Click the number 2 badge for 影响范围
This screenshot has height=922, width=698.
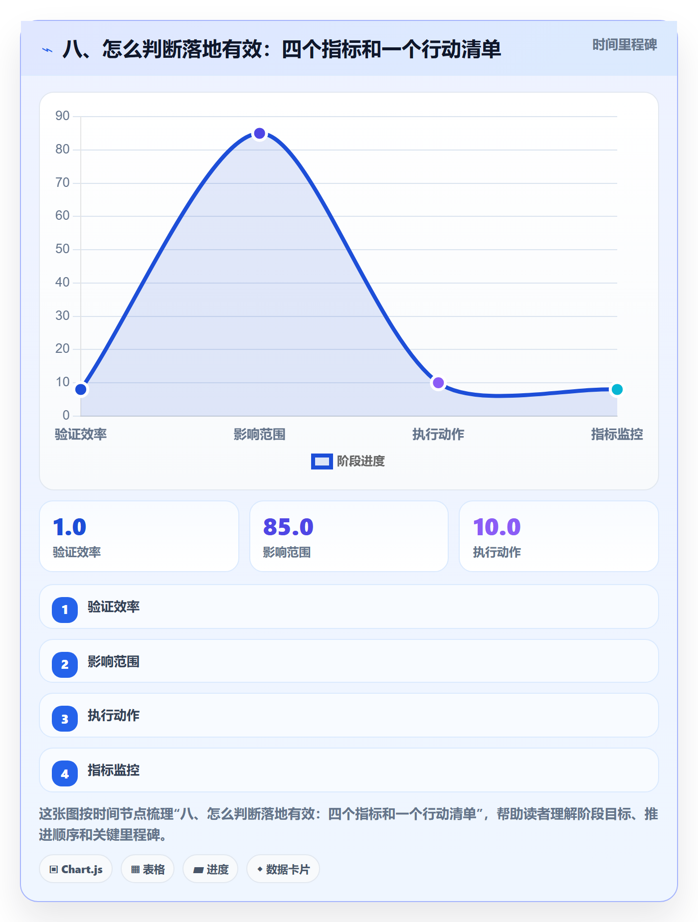pos(65,664)
